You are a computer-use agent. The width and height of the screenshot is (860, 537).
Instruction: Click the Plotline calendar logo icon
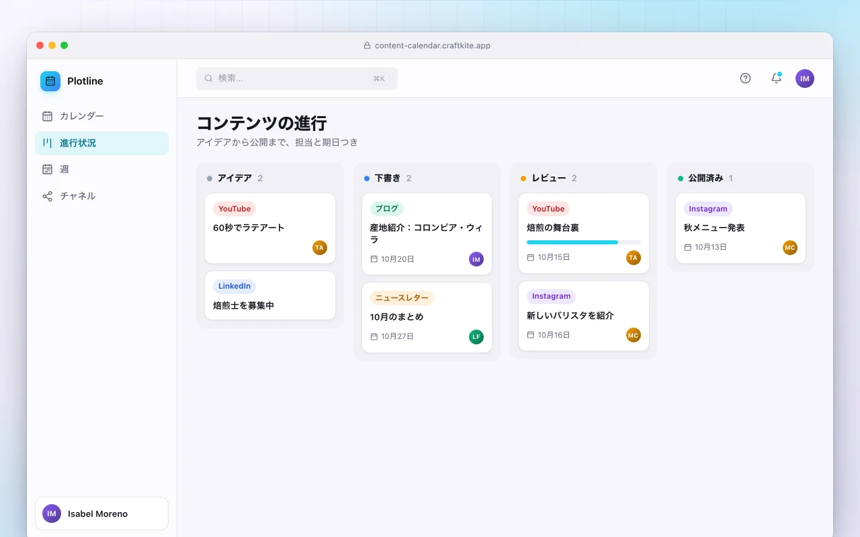pos(50,81)
